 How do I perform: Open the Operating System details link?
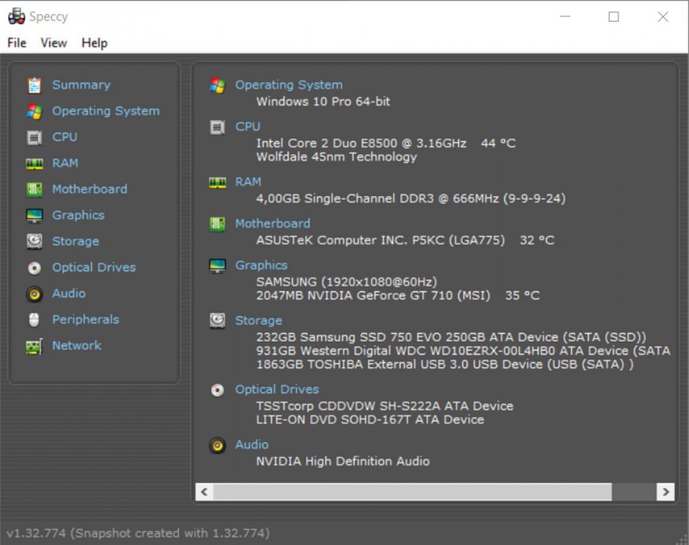288,85
